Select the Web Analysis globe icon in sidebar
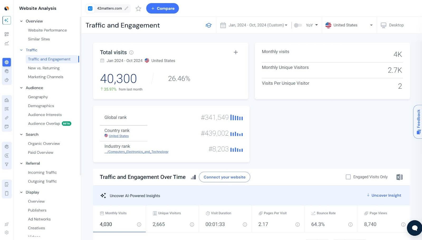The width and height of the screenshot is (422, 240). click(7, 62)
